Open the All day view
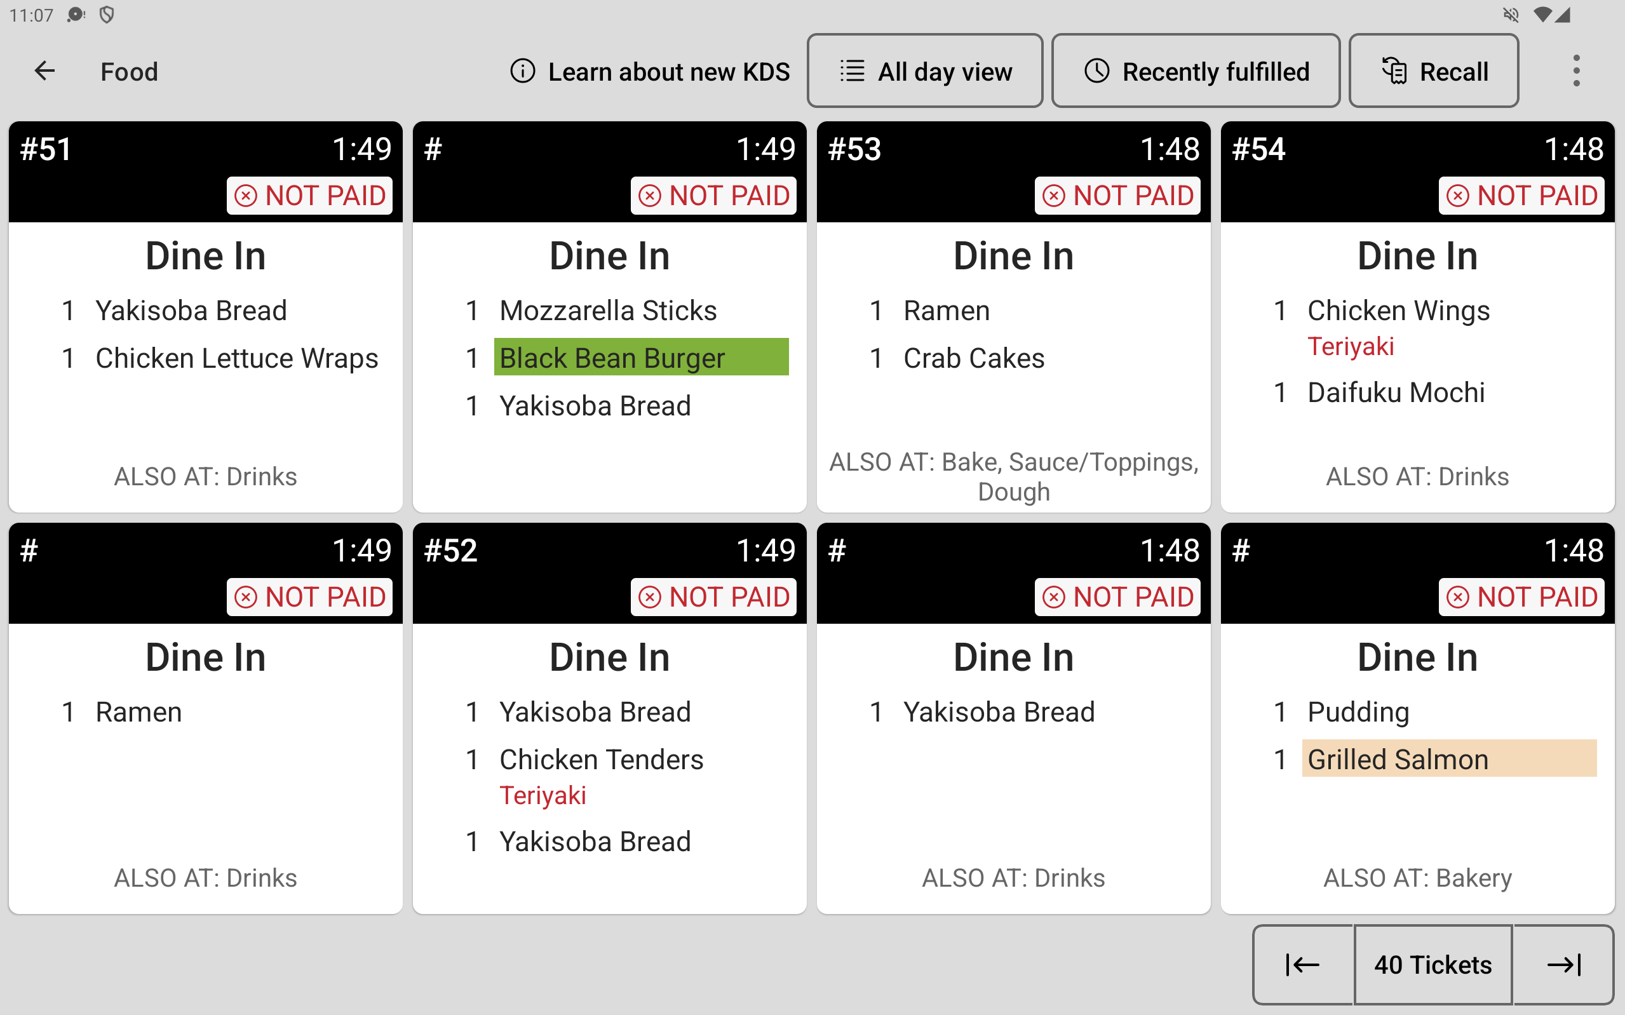Image resolution: width=1625 pixels, height=1015 pixels. tap(924, 71)
